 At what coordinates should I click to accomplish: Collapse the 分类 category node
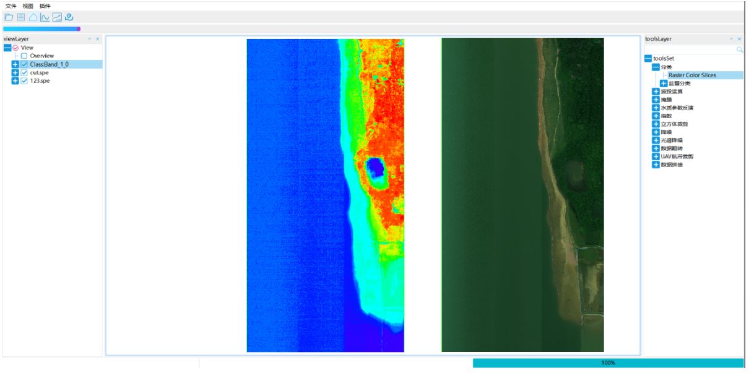click(x=656, y=67)
